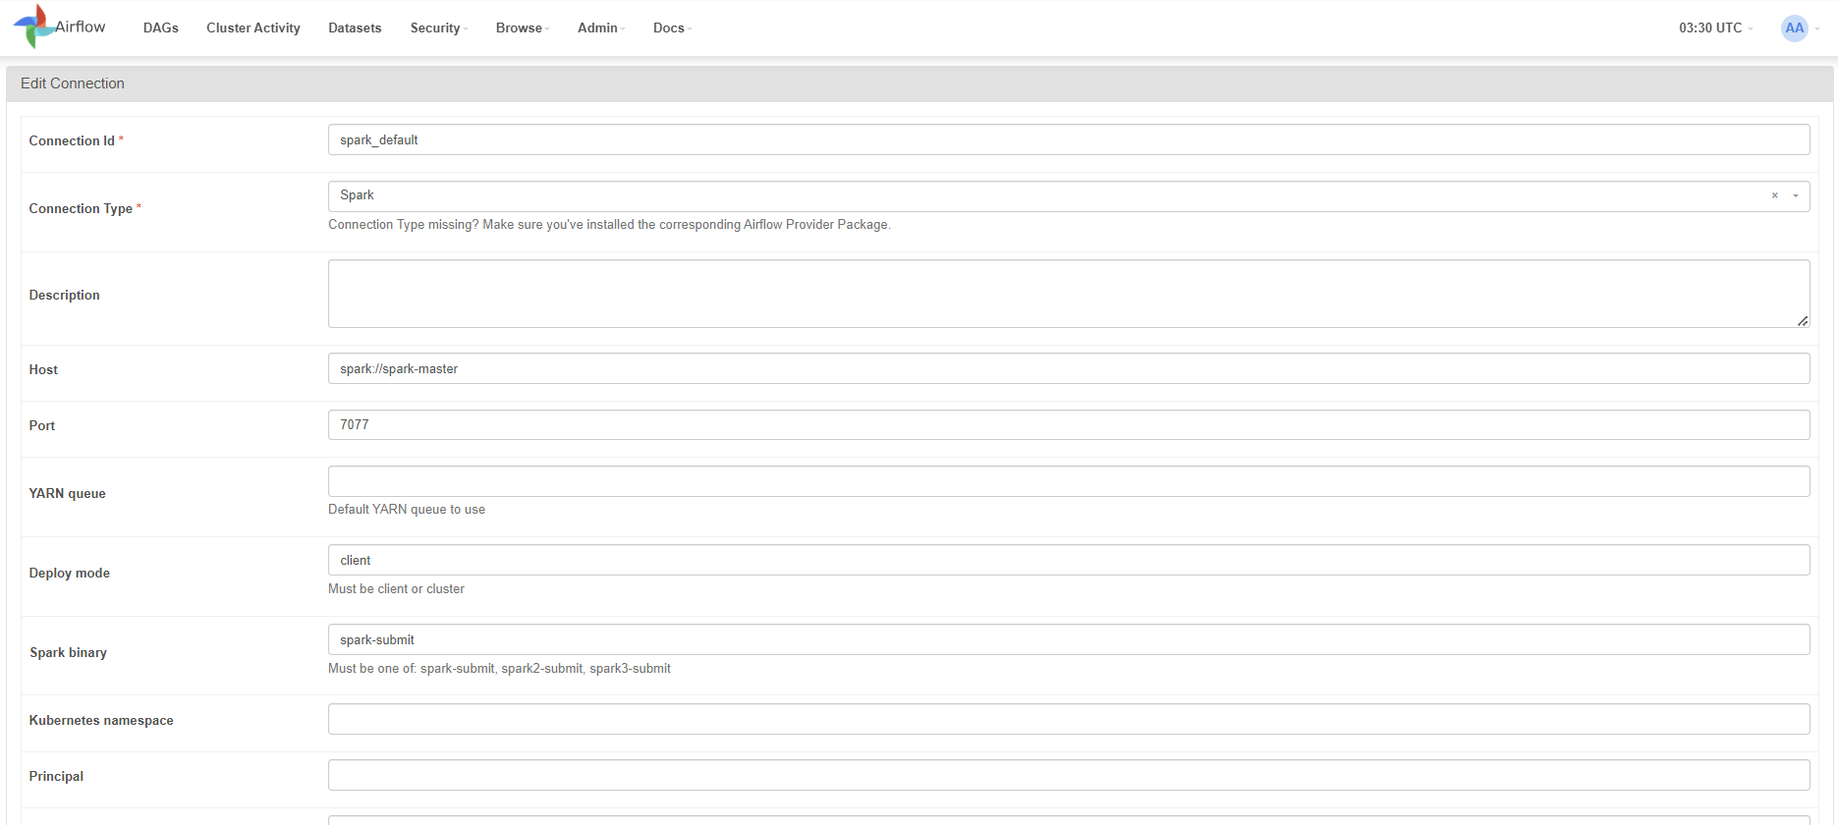Click the Deploy mode label
This screenshot has height=825, width=1838.
pyautogui.click(x=70, y=573)
